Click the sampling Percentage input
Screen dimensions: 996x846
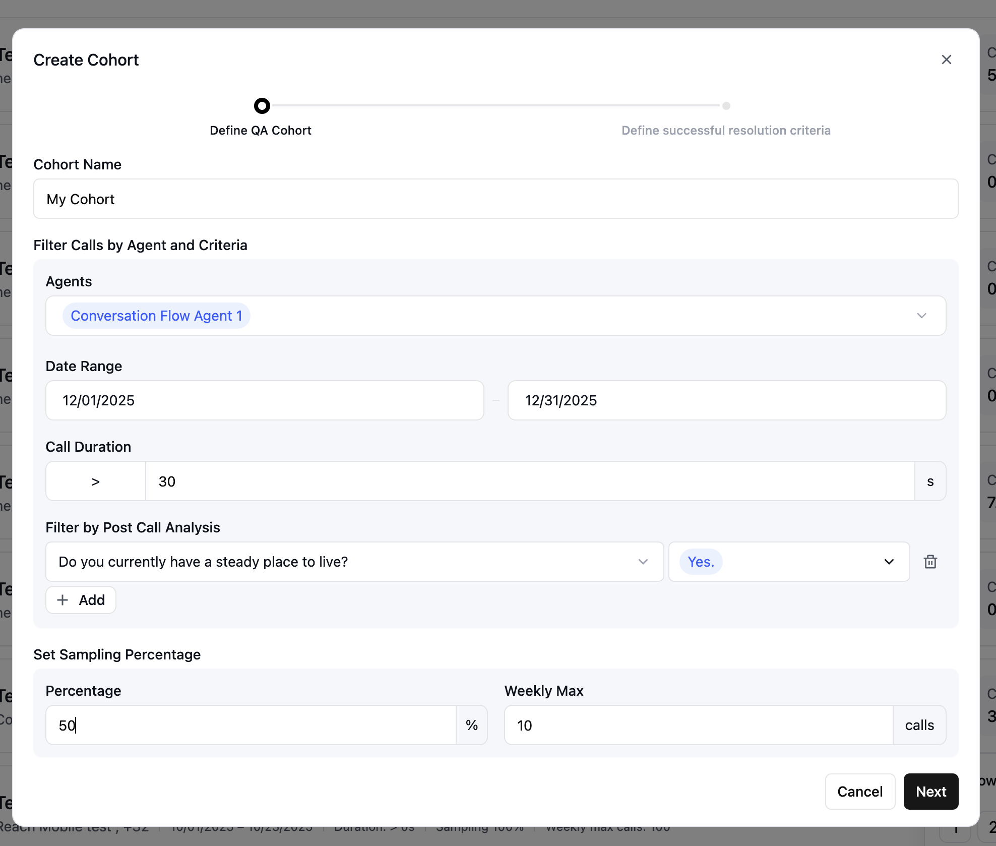(x=251, y=725)
